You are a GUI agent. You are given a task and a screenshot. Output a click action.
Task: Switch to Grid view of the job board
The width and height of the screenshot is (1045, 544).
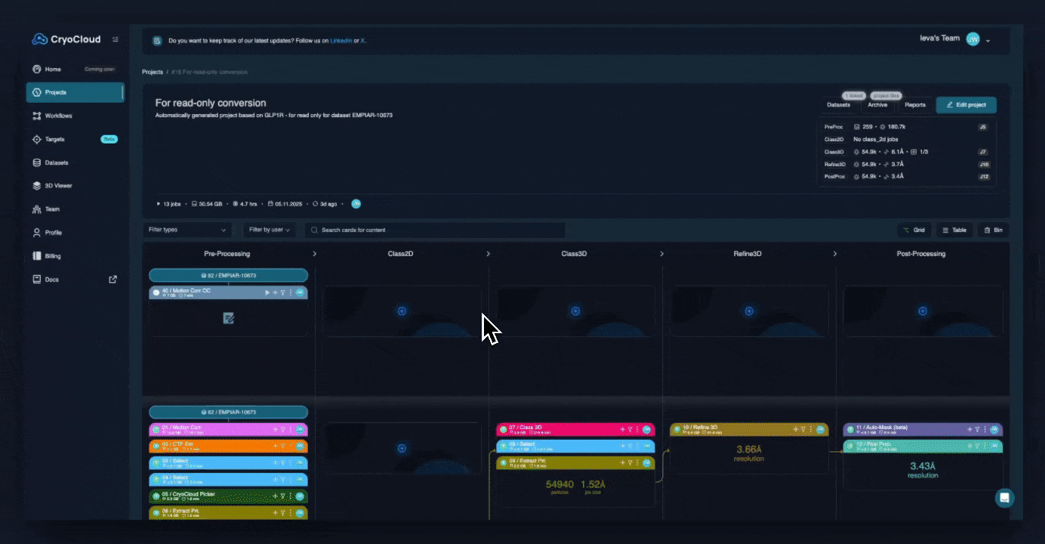(913, 230)
